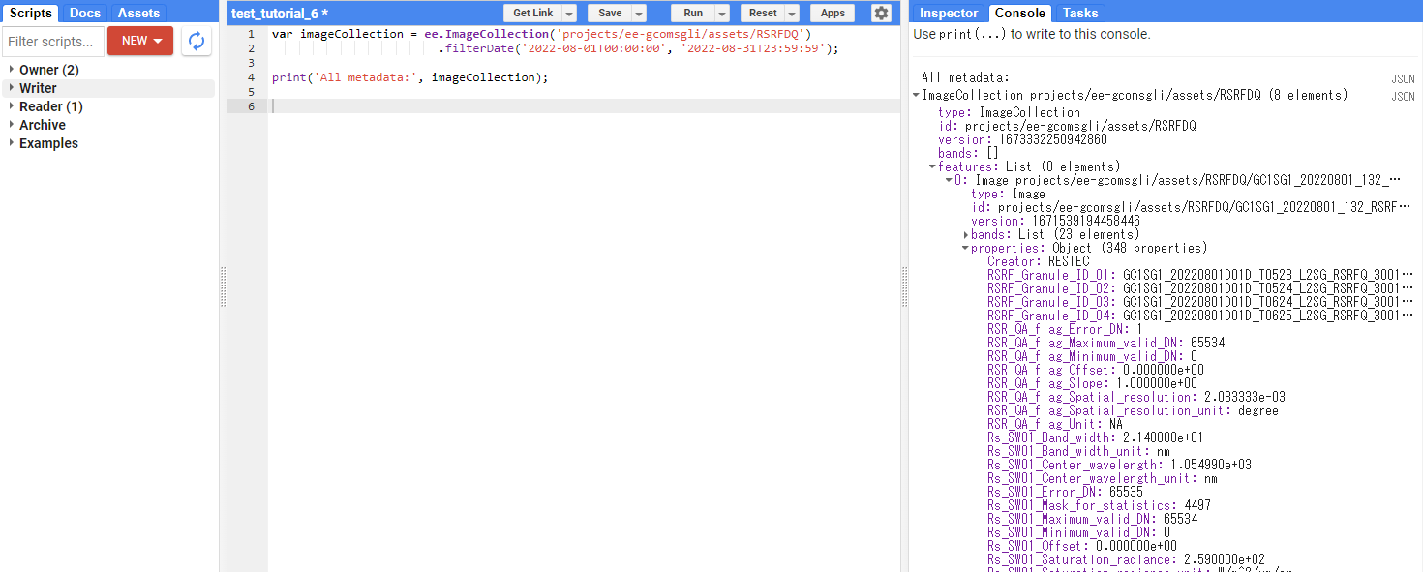
Task: Expand the Owner (2) folder
Action: click(12, 70)
